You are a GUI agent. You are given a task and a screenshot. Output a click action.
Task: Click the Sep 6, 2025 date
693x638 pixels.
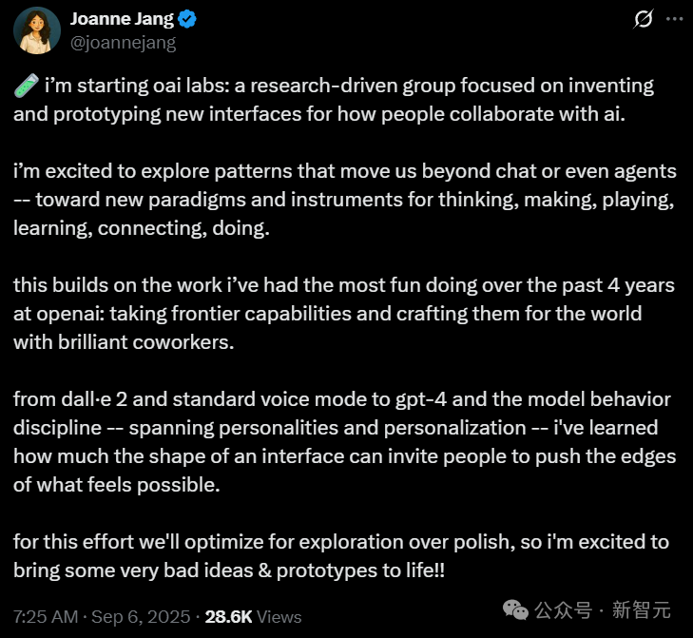point(141,617)
